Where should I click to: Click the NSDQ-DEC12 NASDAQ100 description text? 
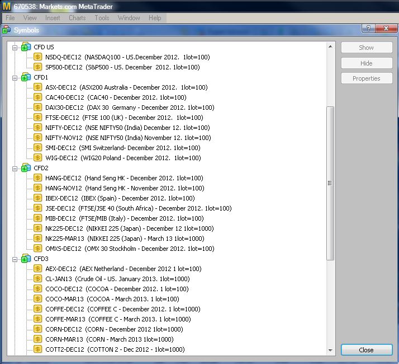[x=148, y=57]
